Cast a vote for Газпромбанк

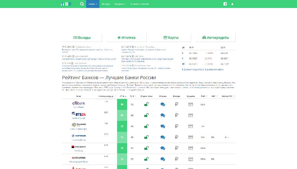tap(146, 137)
